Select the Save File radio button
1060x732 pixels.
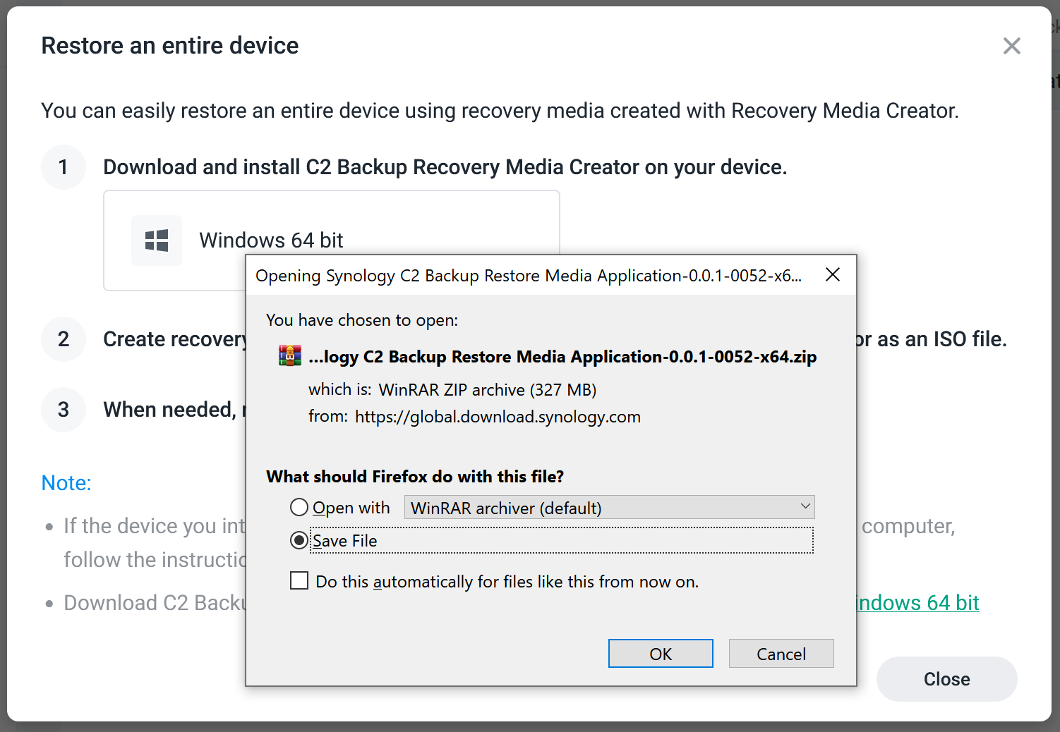tap(299, 540)
